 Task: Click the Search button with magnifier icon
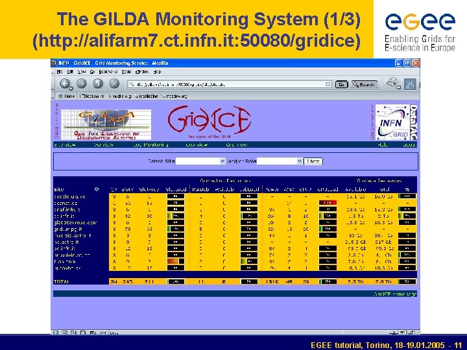[365, 84]
